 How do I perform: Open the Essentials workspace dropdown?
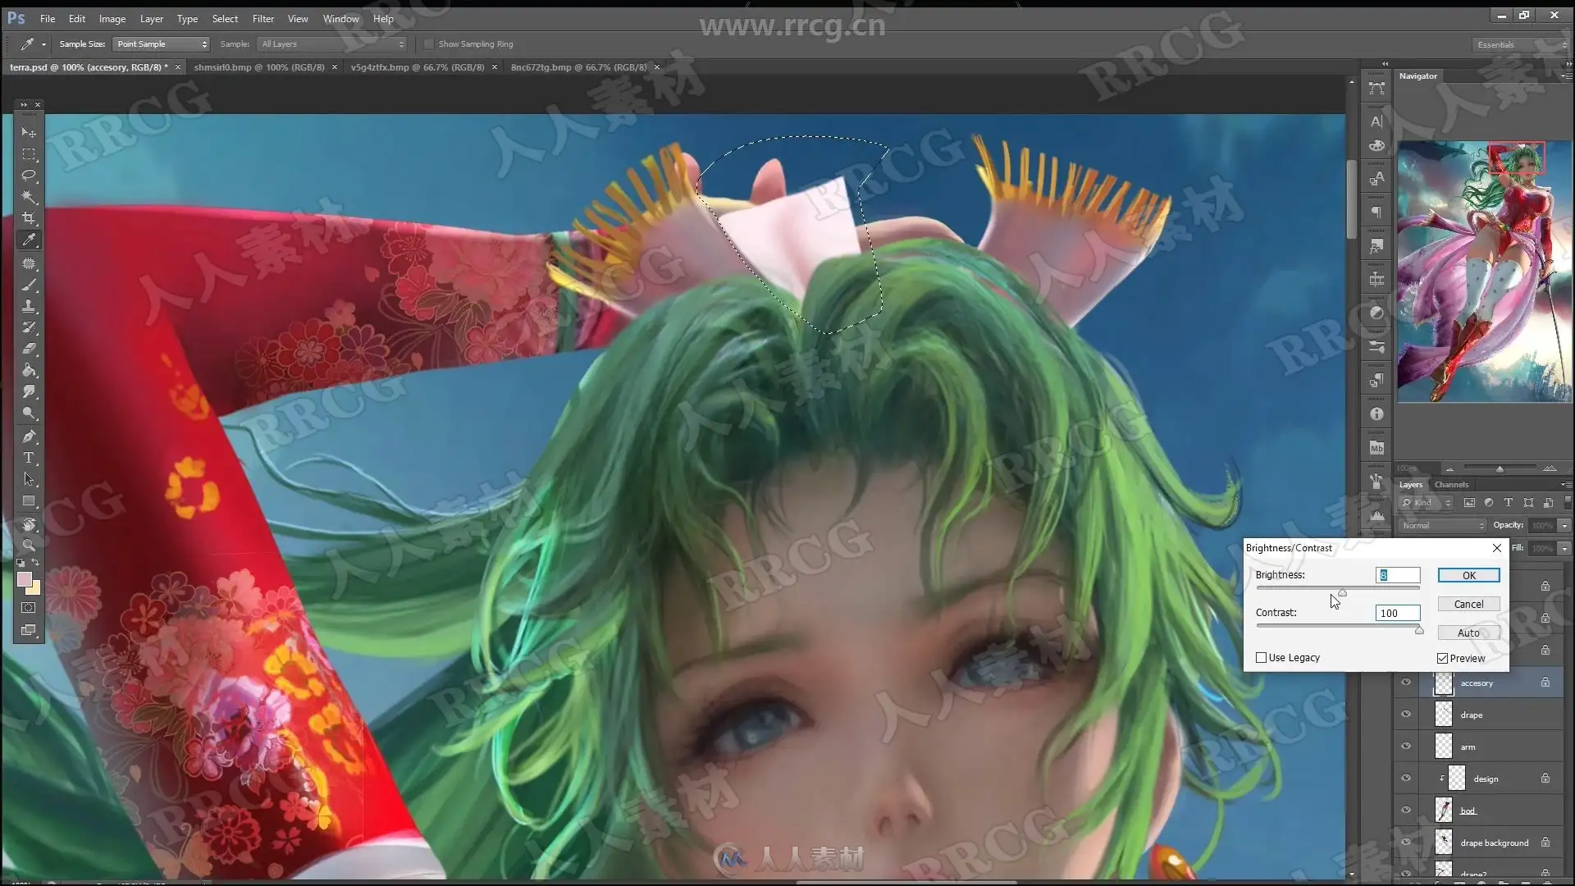coord(1520,45)
